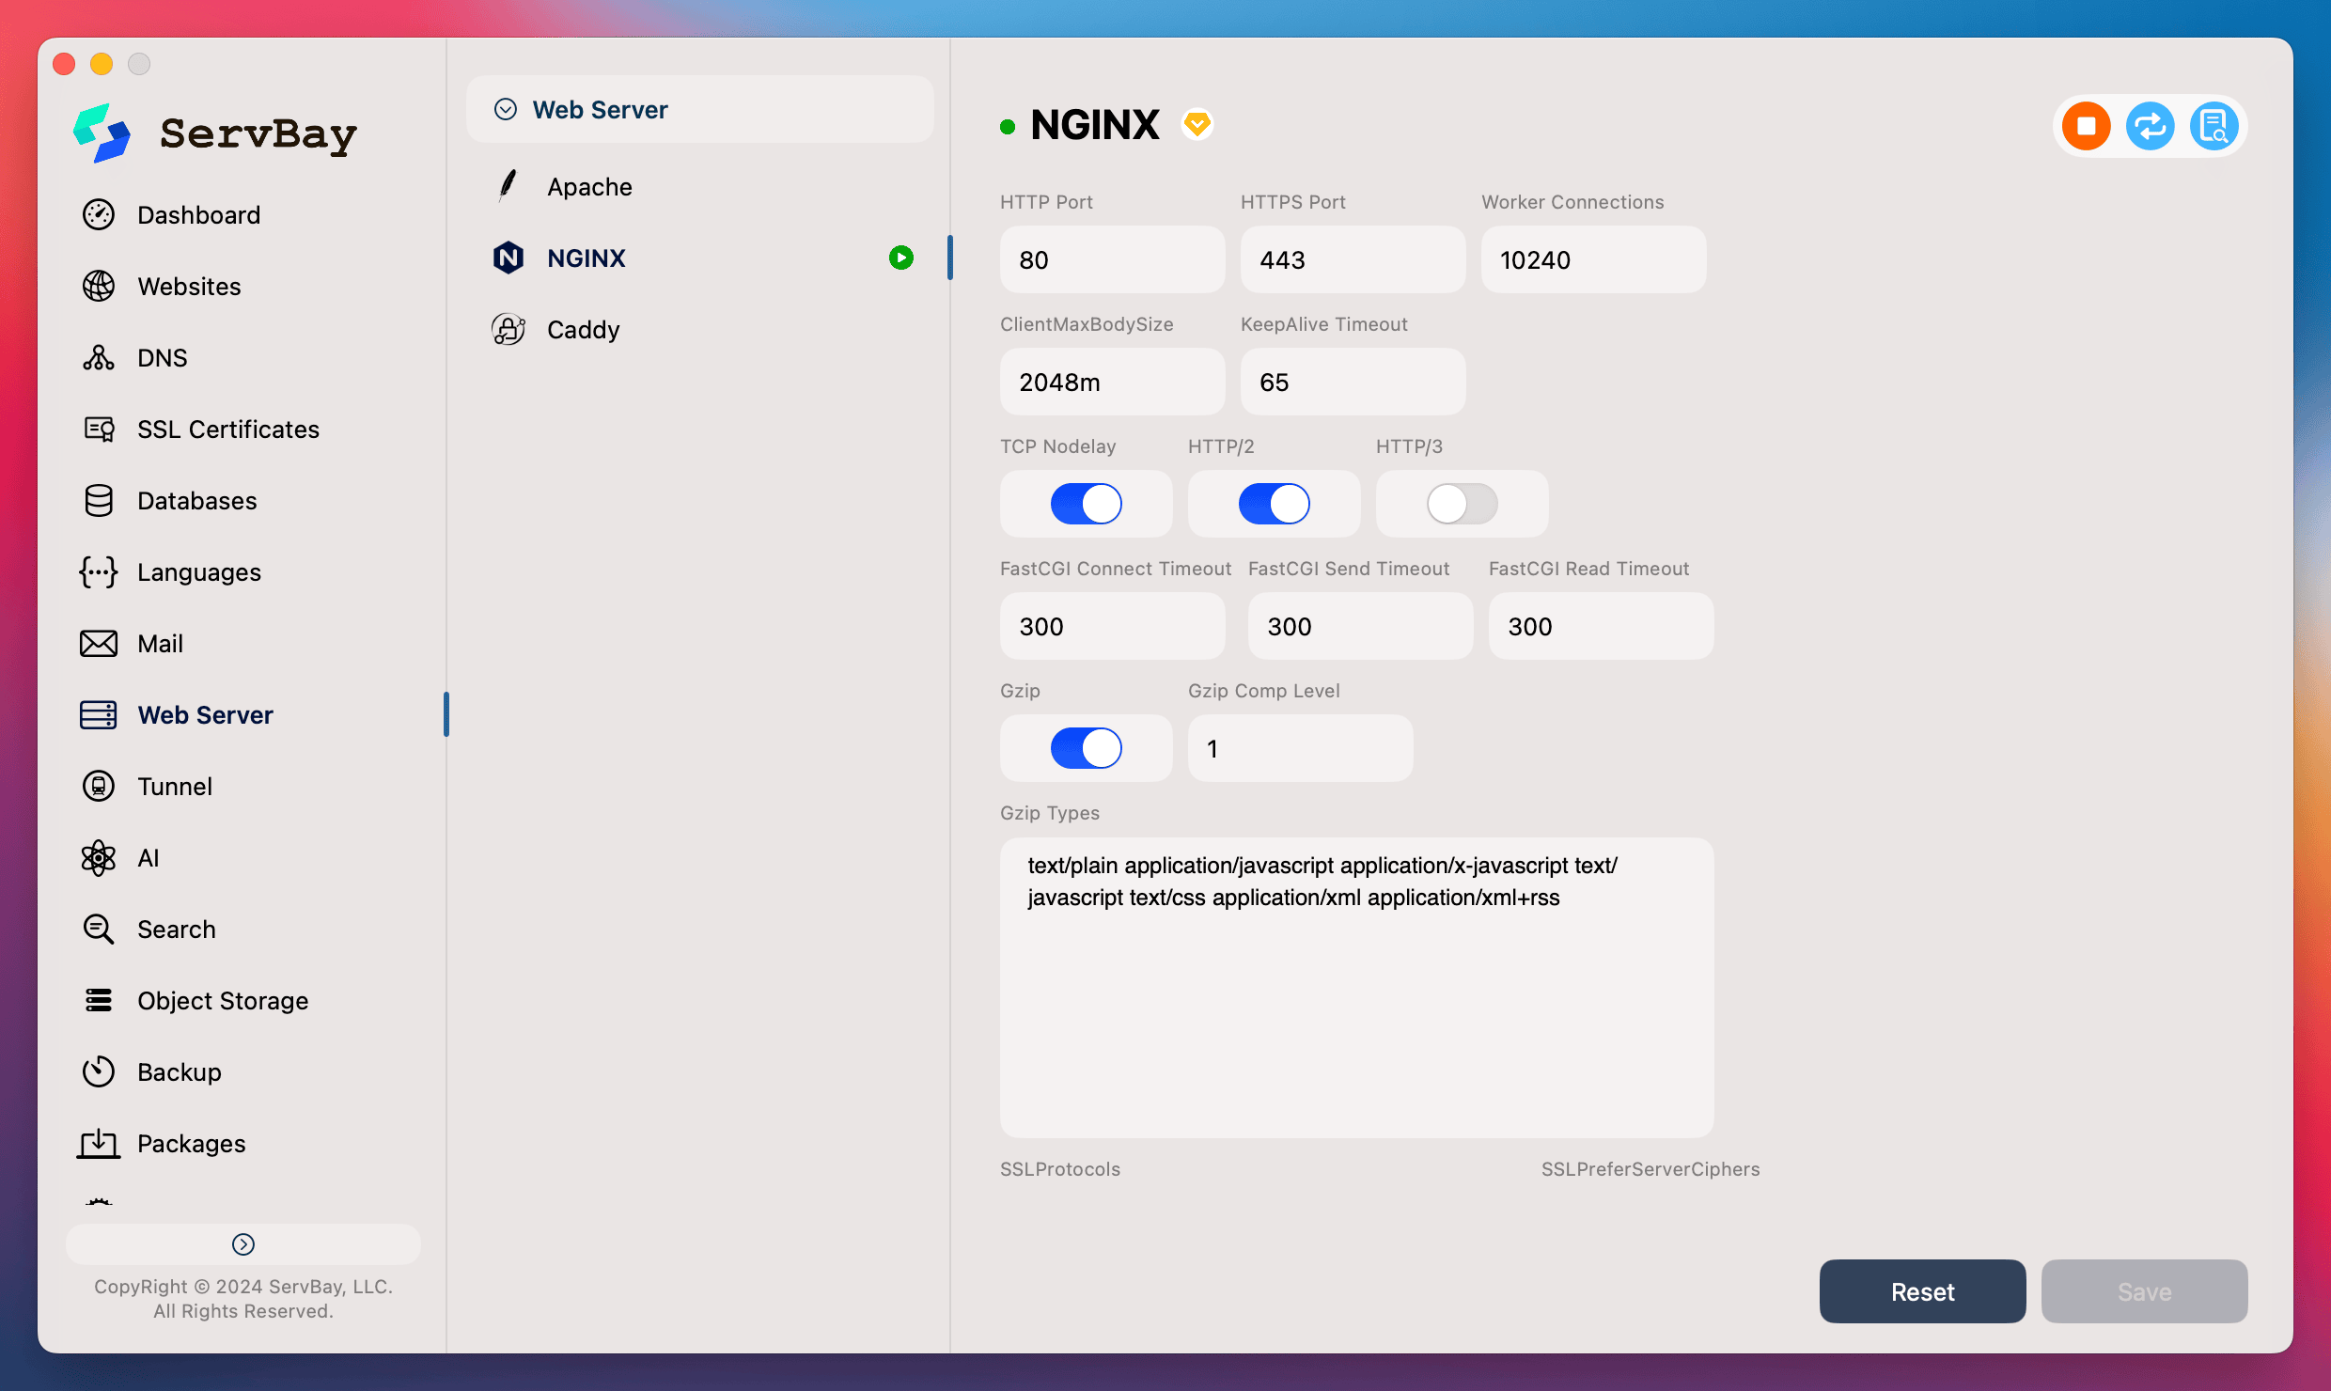Edit FastCGI Read Timeout field
2331x1391 pixels.
1602,626
